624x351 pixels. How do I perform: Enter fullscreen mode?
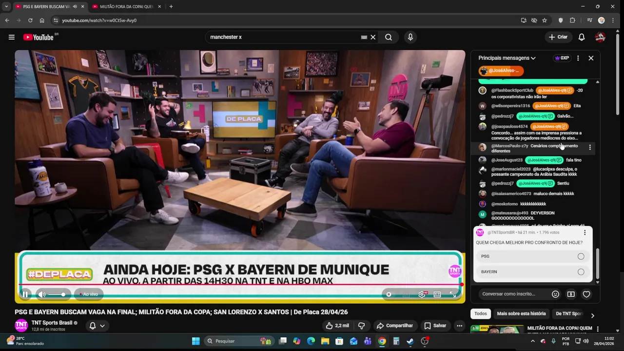coord(453,294)
